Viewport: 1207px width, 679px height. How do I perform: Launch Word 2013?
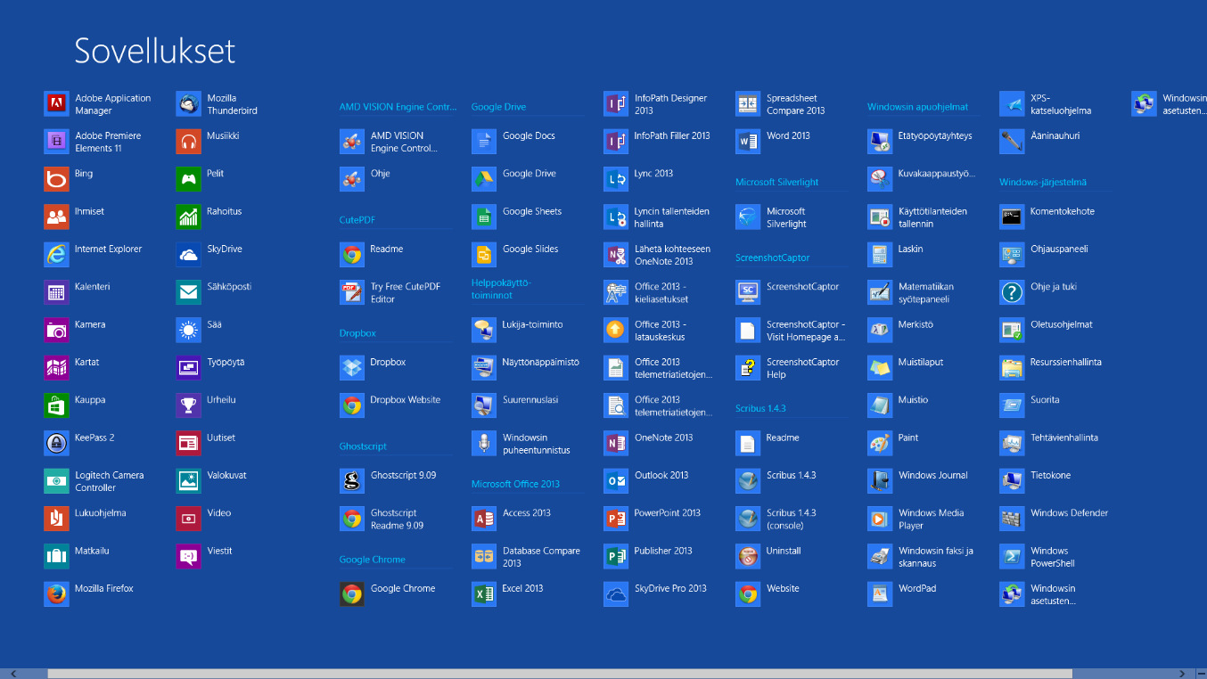[x=774, y=142]
